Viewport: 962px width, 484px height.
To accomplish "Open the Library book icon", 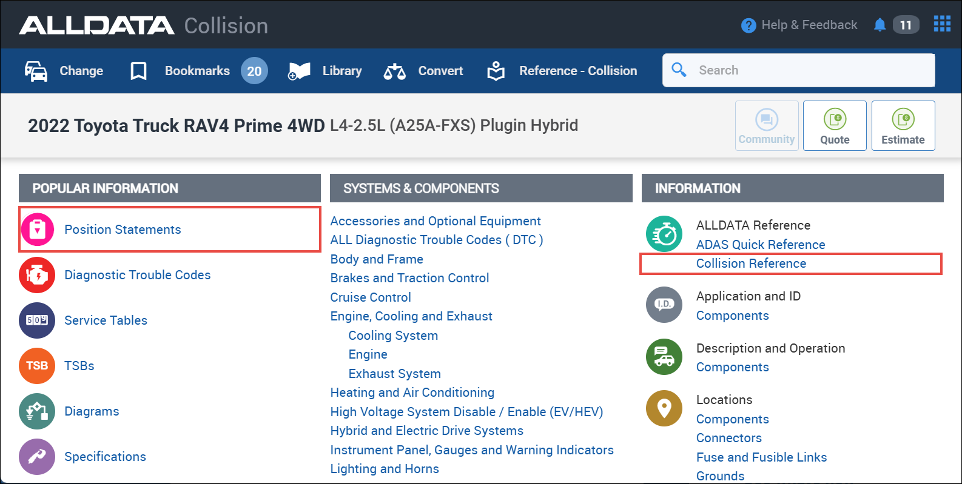I will pos(299,71).
